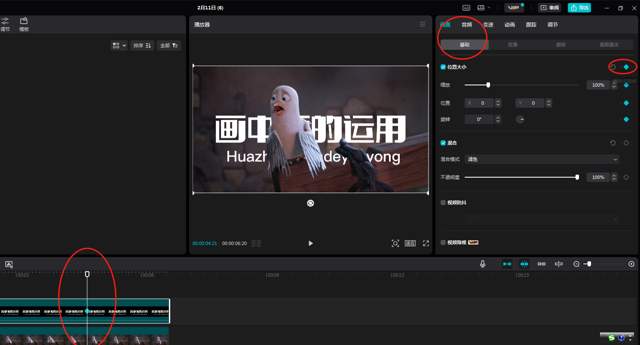Click the 导出 export button
The height and width of the screenshot is (345, 640).
(579, 8)
